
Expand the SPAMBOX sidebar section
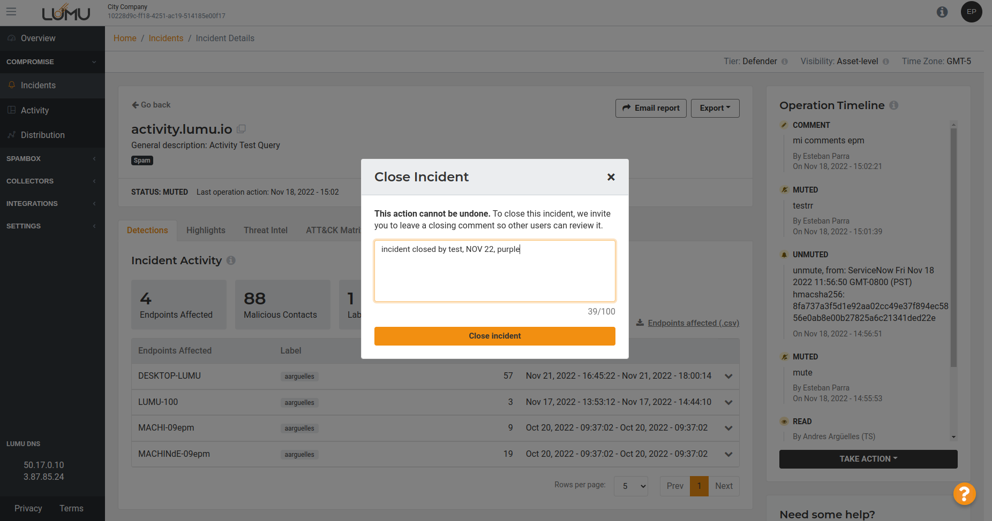click(52, 159)
